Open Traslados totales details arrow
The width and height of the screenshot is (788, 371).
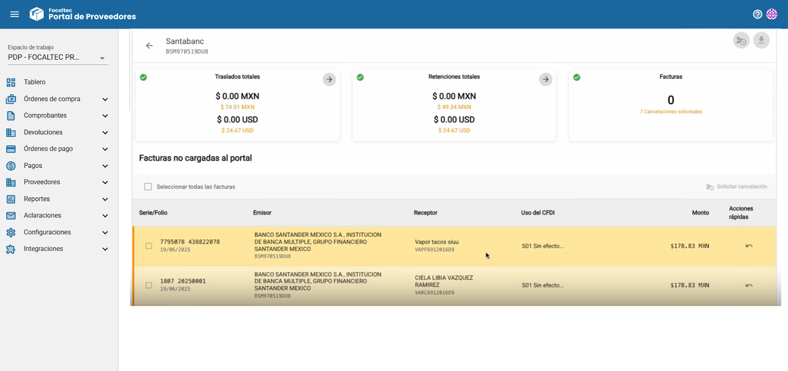coord(329,79)
